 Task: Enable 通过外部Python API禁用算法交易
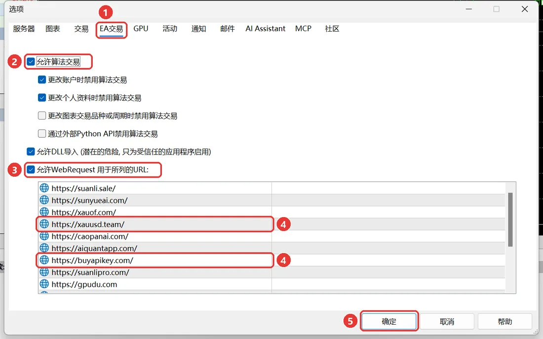click(x=42, y=134)
